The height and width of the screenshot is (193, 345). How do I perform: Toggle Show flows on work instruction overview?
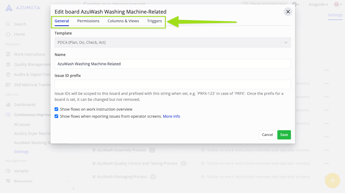pos(57,109)
